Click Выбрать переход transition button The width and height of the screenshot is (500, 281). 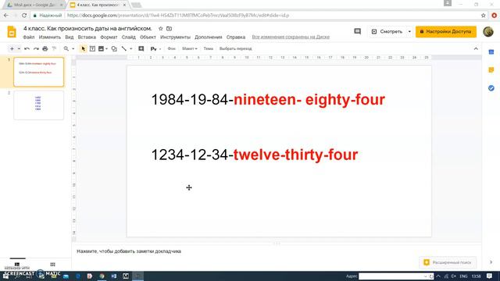click(236, 48)
